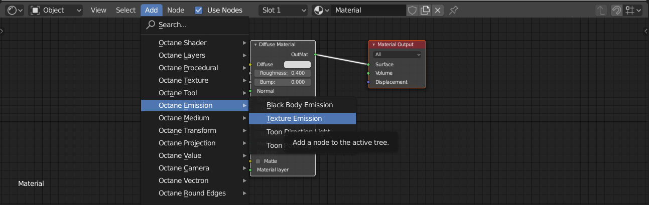
Task: Open the Node menu
Action: pos(176,10)
